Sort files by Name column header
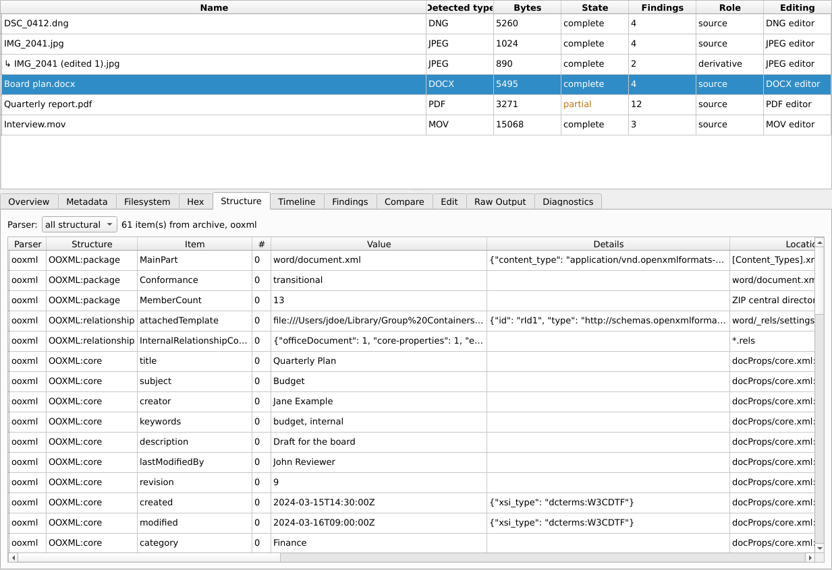The width and height of the screenshot is (832, 570). [214, 7]
